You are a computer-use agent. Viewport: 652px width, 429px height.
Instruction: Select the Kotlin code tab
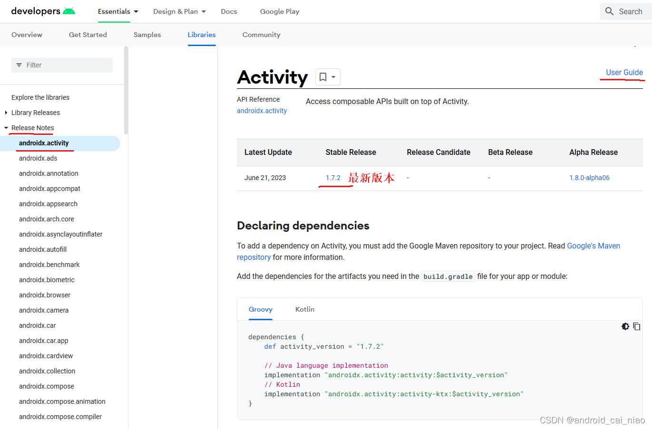(x=305, y=309)
